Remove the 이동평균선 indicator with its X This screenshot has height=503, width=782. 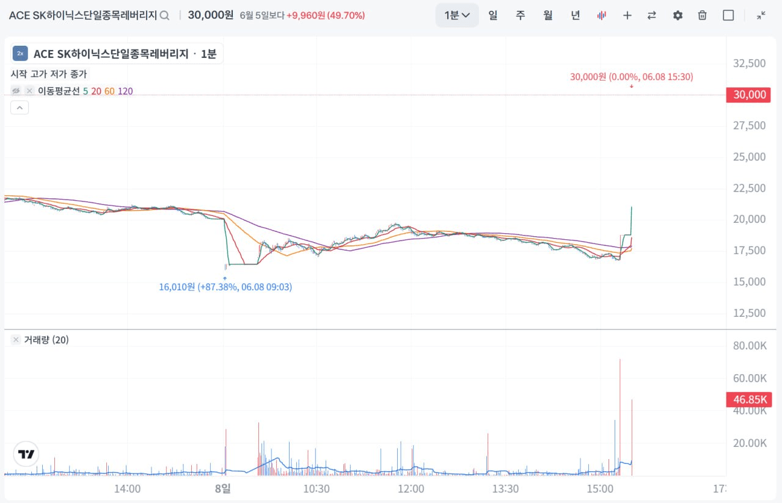click(x=29, y=91)
